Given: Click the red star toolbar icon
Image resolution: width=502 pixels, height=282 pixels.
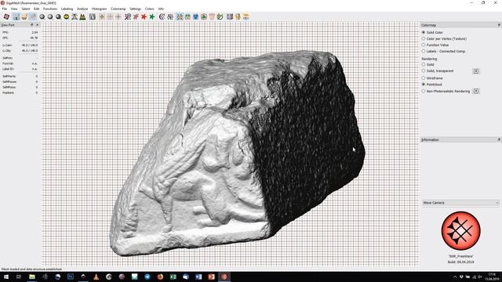Looking at the screenshot, I should click(x=144, y=16).
